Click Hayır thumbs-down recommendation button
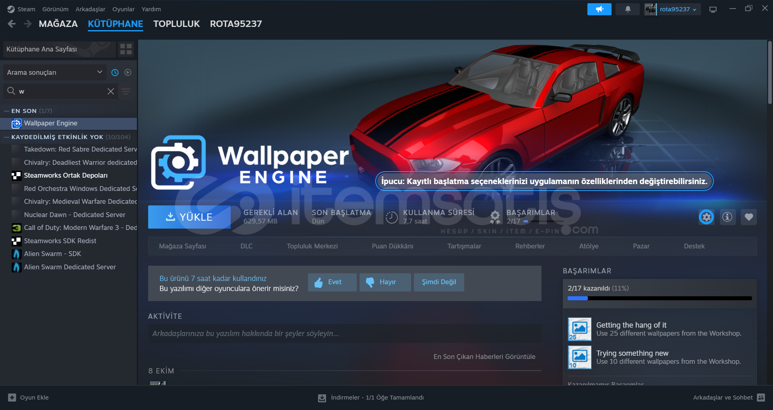Image resolution: width=773 pixels, height=410 pixels. 384,282
